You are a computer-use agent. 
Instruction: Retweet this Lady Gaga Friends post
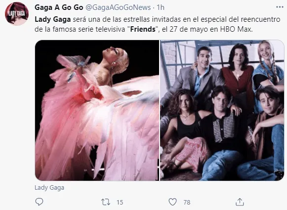pyautogui.click(x=106, y=202)
